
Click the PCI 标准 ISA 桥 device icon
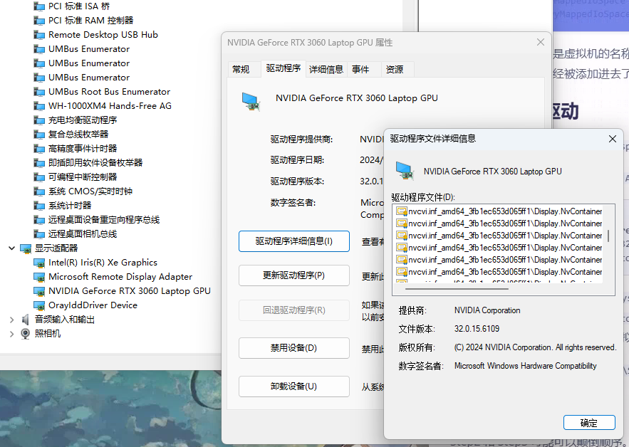click(x=39, y=7)
